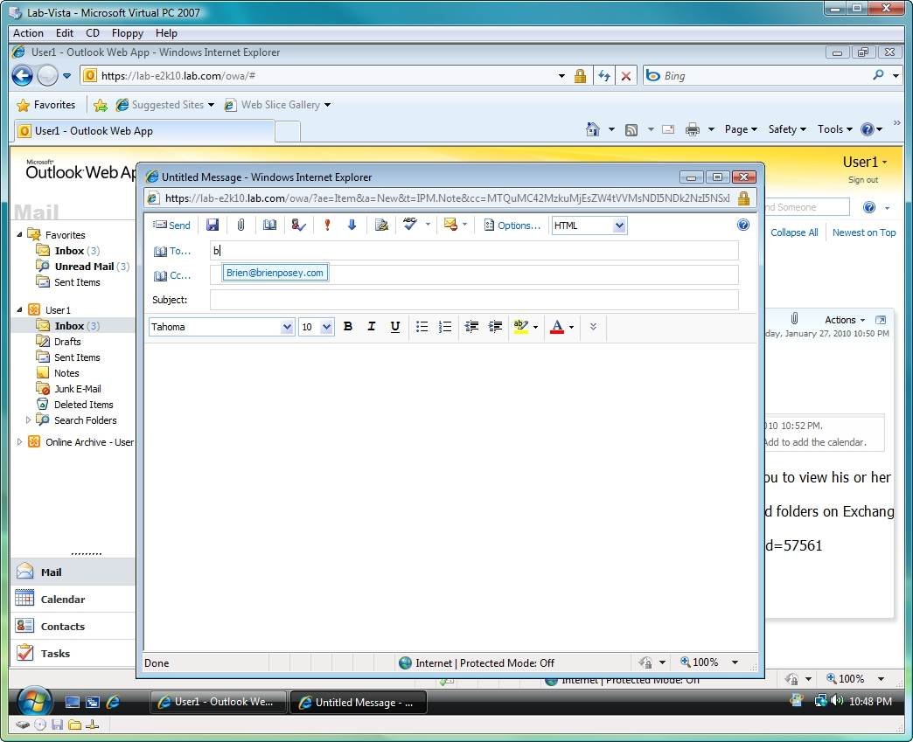
Task: Click the Check Names icon
Action: [x=298, y=225]
